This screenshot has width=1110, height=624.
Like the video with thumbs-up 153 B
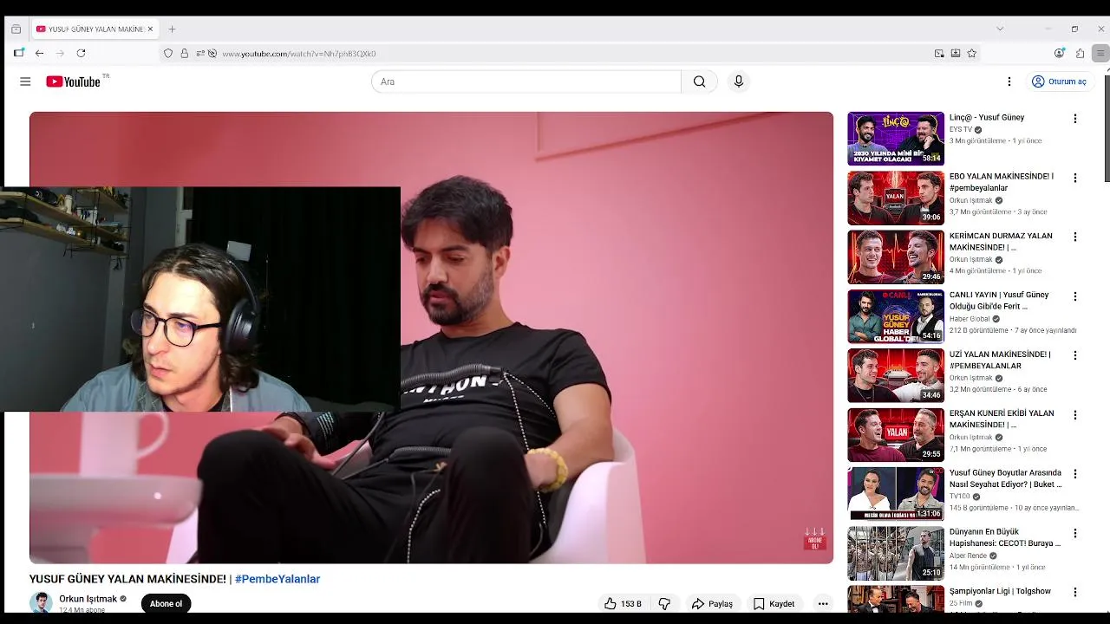coord(623,604)
